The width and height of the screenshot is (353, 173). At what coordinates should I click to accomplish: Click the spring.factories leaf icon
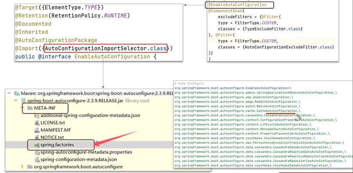coord(37,145)
